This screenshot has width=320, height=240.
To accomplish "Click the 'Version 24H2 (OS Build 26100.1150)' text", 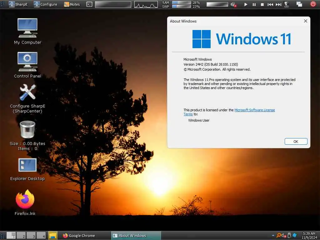I will click(211, 64).
